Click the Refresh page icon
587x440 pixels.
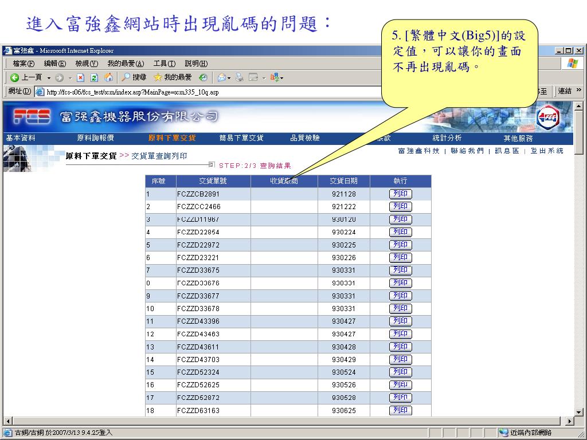pos(95,78)
